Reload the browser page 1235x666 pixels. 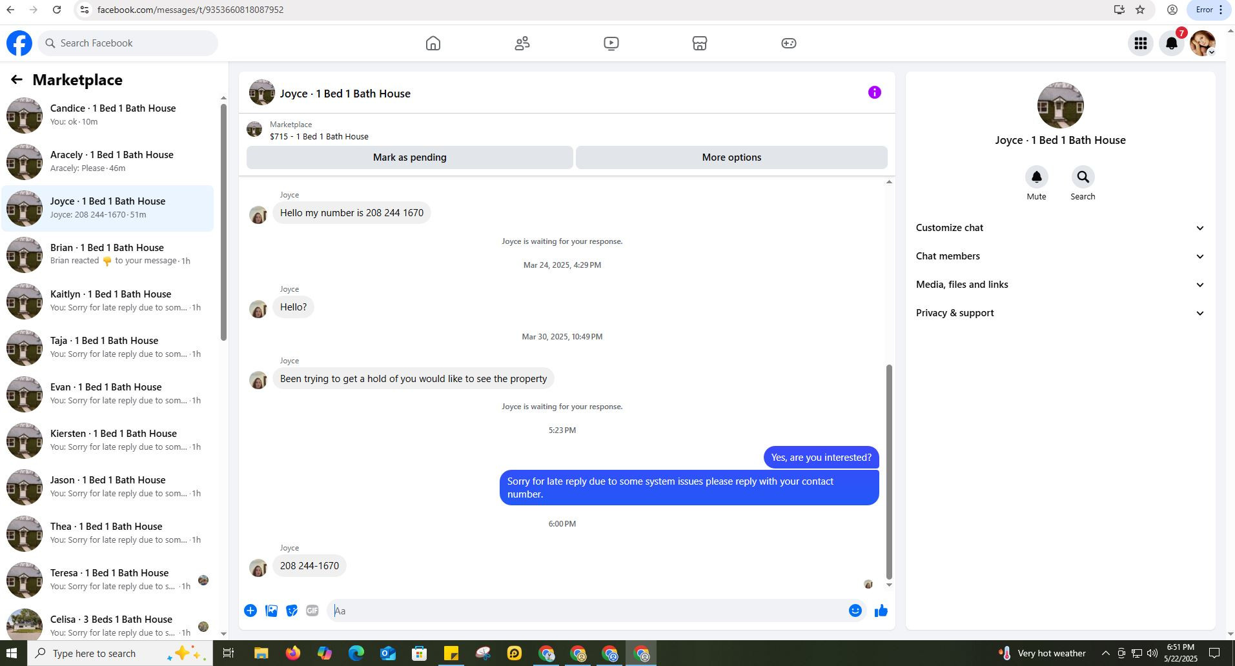click(x=57, y=10)
